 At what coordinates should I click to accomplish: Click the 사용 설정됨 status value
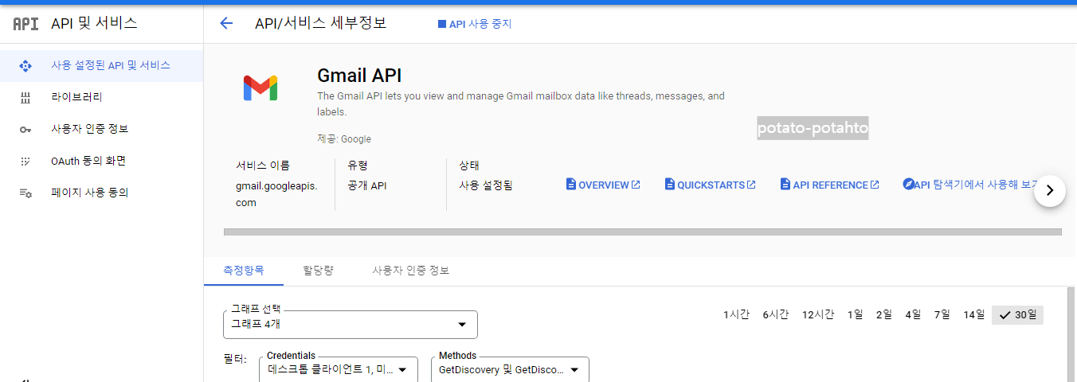[486, 185]
